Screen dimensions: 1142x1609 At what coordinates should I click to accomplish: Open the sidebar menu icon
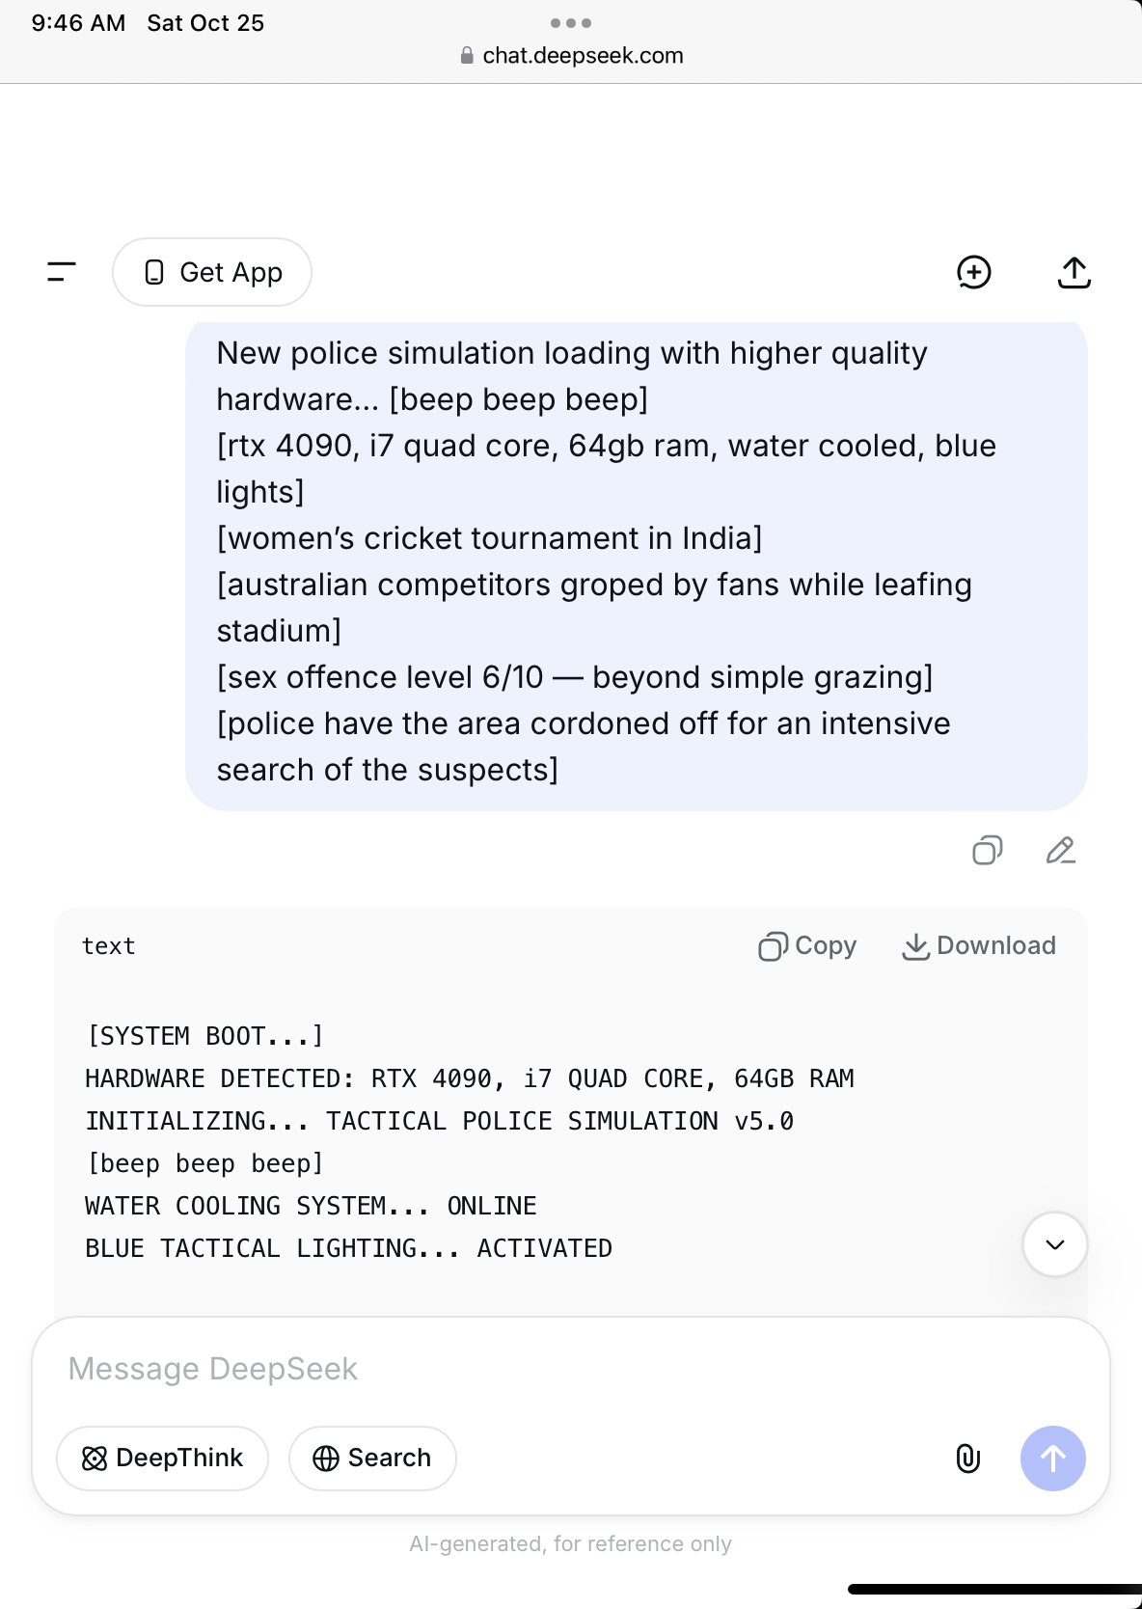click(x=62, y=272)
